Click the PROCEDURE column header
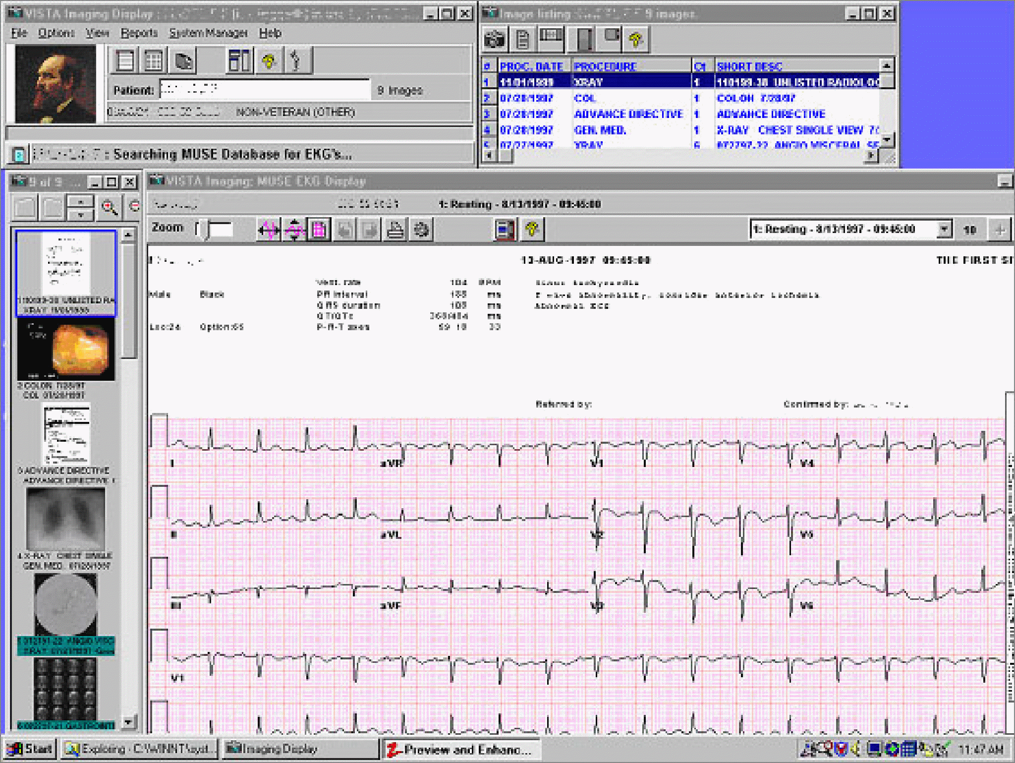Screen dimensions: 1015x763 (605, 66)
